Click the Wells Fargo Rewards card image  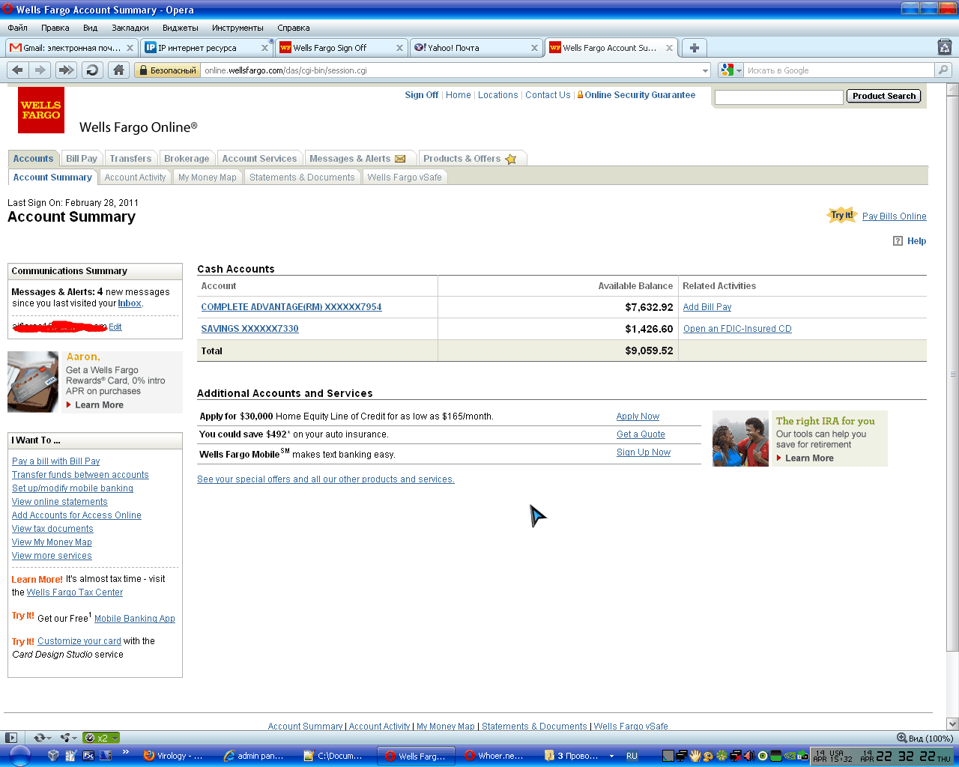tap(33, 382)
